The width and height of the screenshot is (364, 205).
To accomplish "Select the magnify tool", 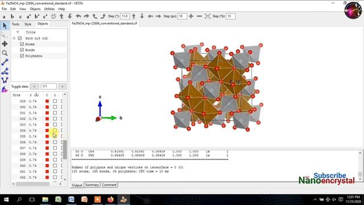I will [5, 53].
